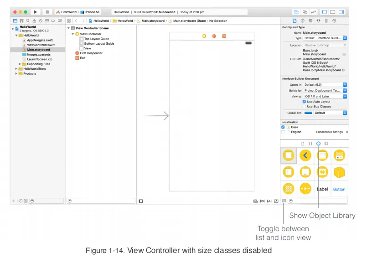The width and height of the screenshot is (367, 258).
Task: Open the Debug navigator
Action: point(47,21)
